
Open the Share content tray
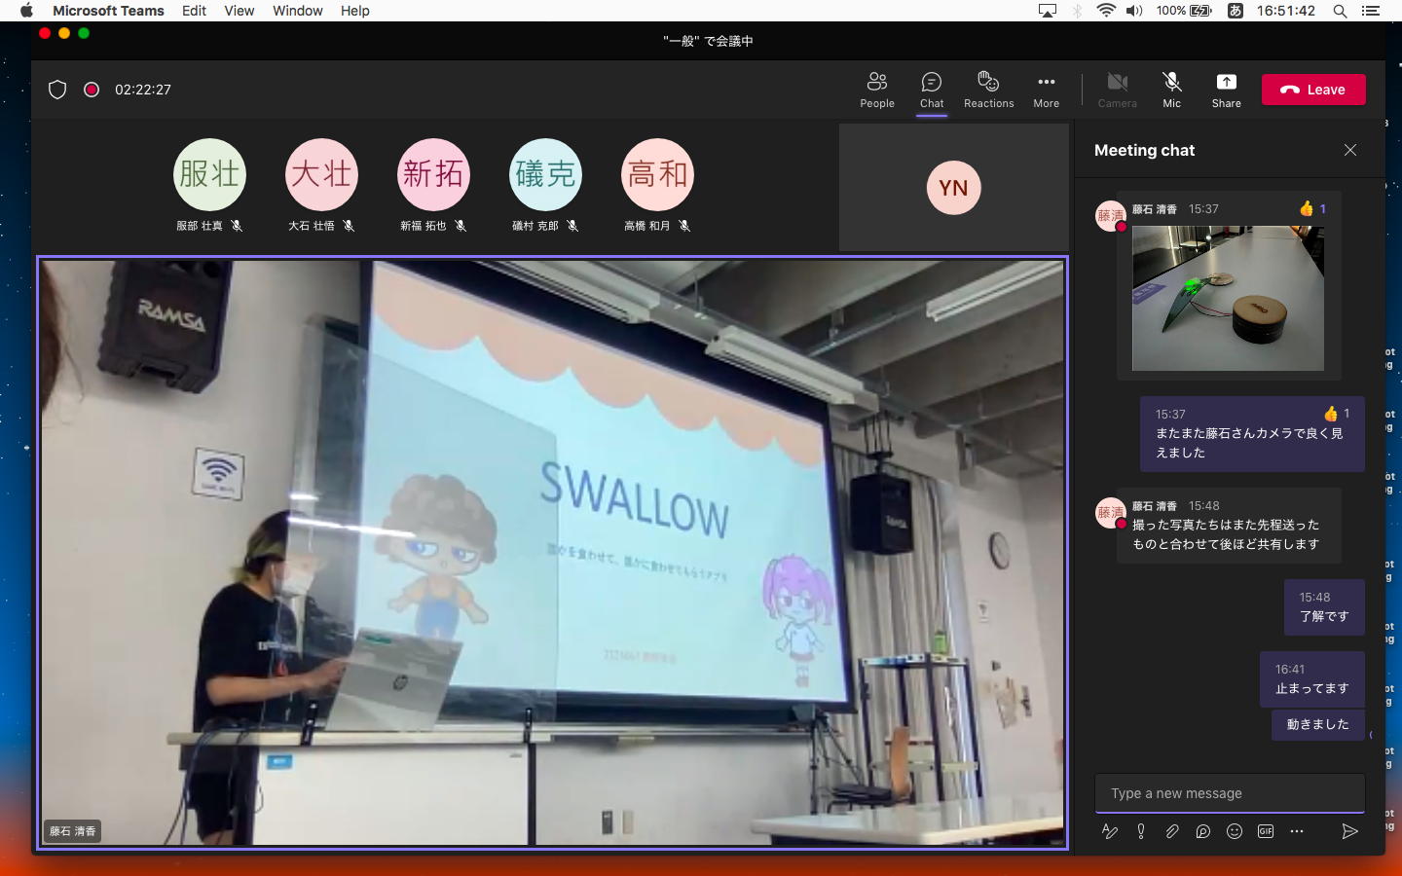pyautogui.click(x=1226, y=90)
